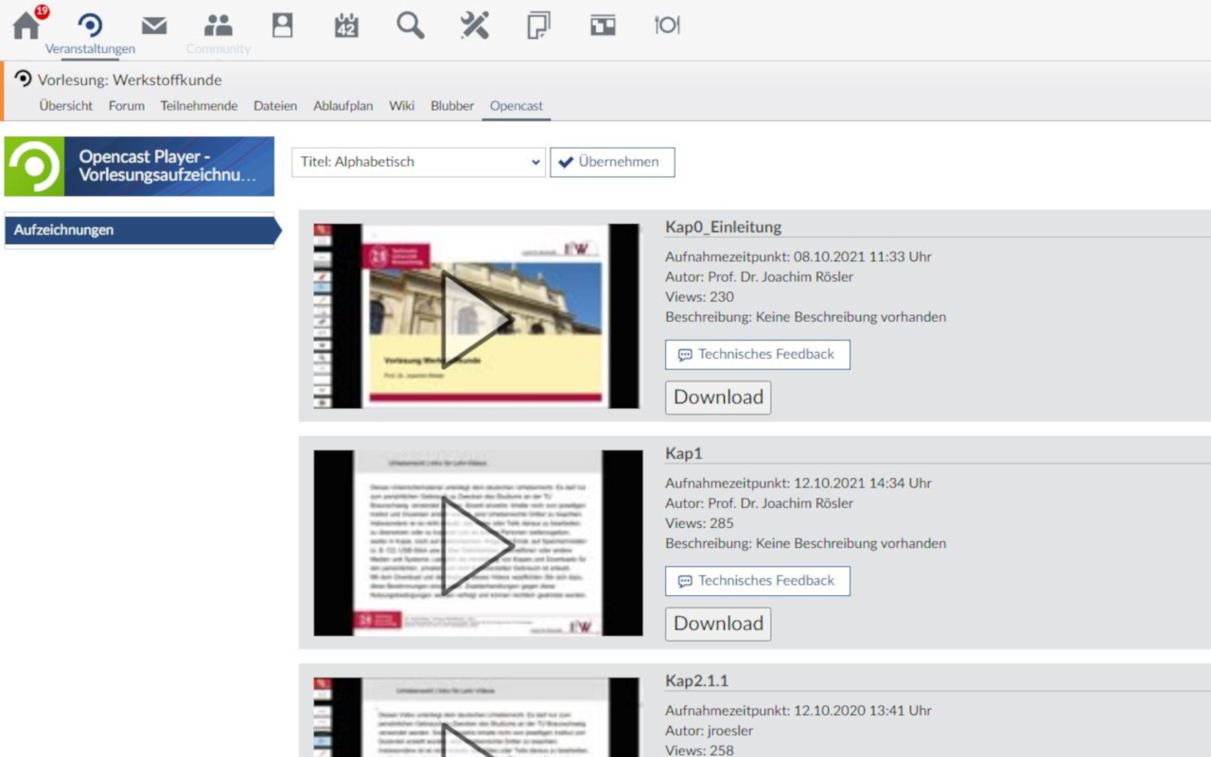Image resolution: width=1211 pixels, height=757 pixels.
Task: Open the bulletin board icon
Action: coord(603,26)
